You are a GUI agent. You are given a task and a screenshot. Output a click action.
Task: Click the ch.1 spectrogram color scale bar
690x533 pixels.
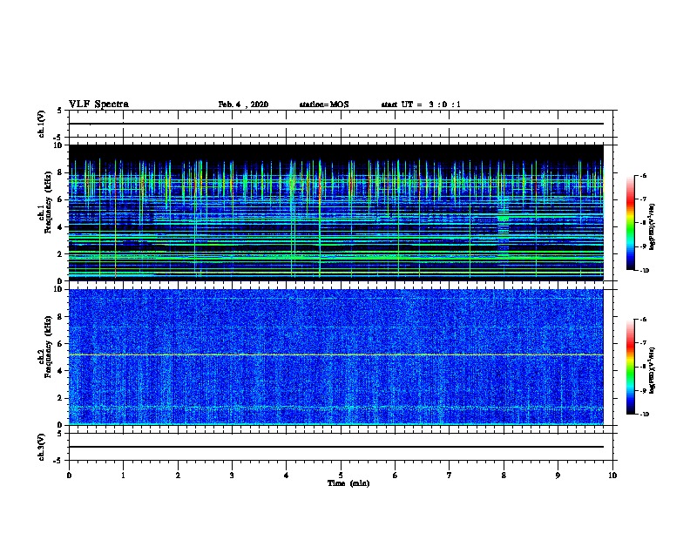[631, 223]
